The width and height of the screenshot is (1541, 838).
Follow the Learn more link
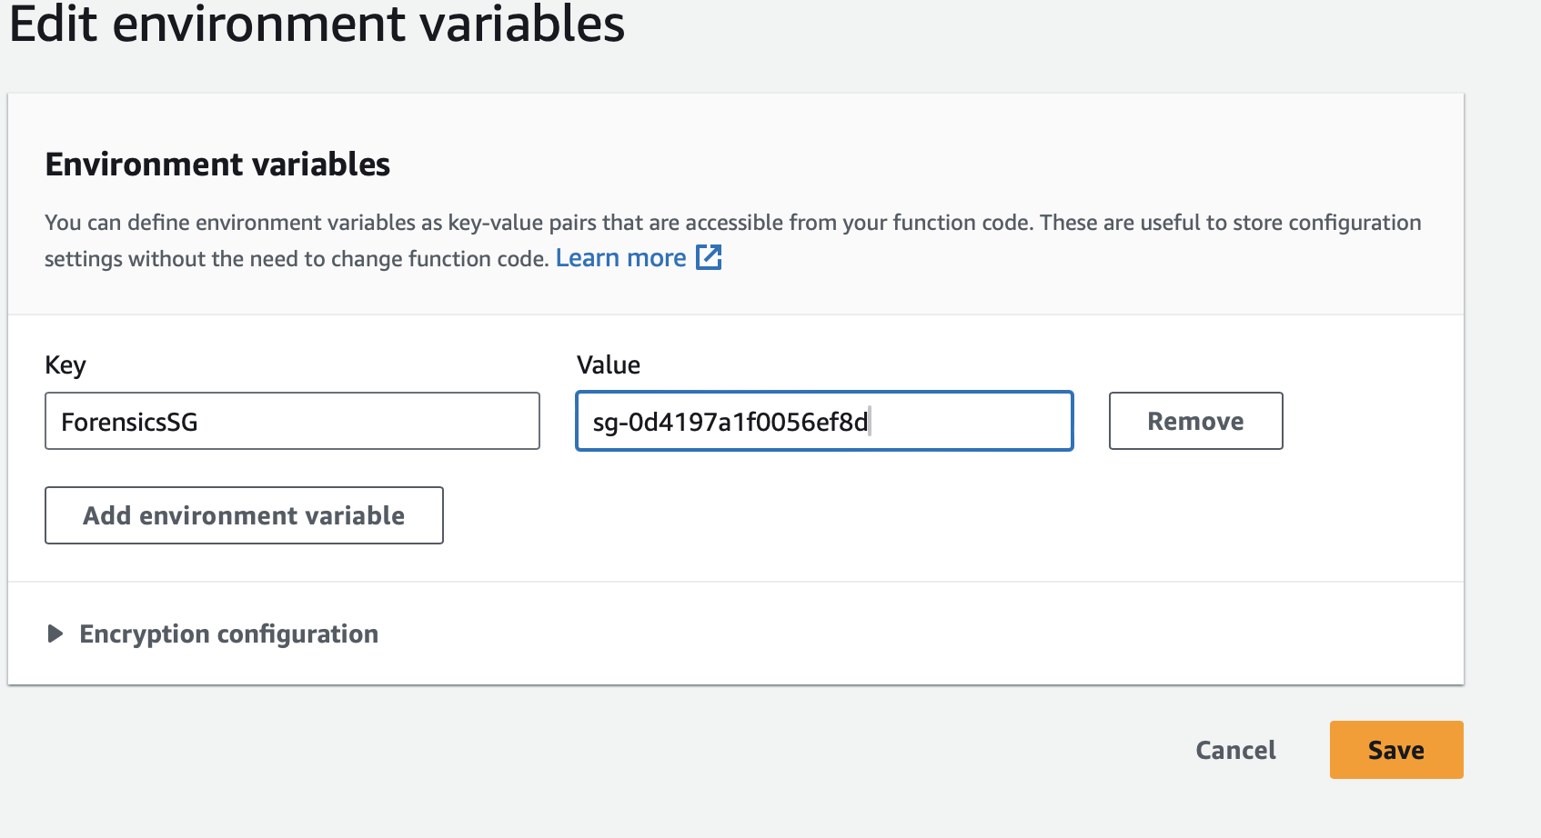pyautogui.click(x=620, y=258)
